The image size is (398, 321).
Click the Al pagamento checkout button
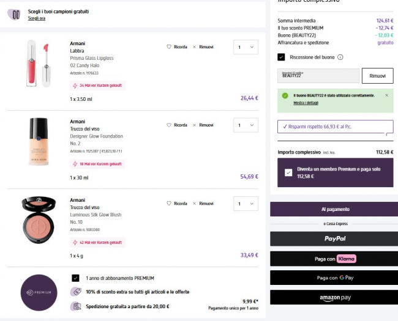click(334, 209)
